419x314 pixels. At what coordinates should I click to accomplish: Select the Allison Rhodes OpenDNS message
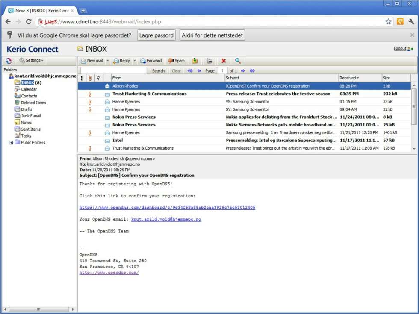point(244,86)
